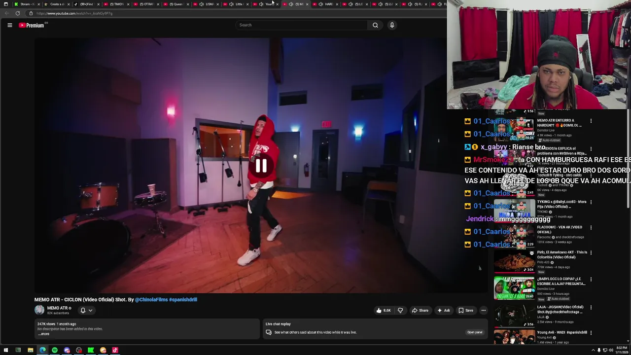Image resolution: width=631 pixels, height=355 pixels.
Task: Open File Explorer from the taskbar
Action: click(31, 350)
